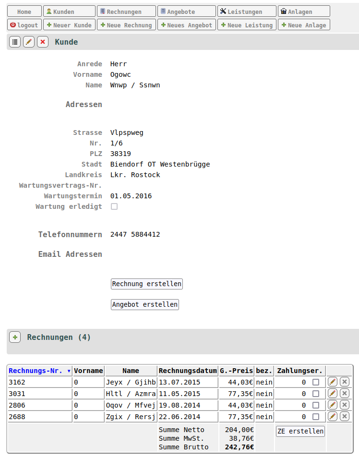Edit invoice 3031 with pencil icon
The width and height of the screenshot is (359, 458).
pyautogui.click(x=333, y=394)
